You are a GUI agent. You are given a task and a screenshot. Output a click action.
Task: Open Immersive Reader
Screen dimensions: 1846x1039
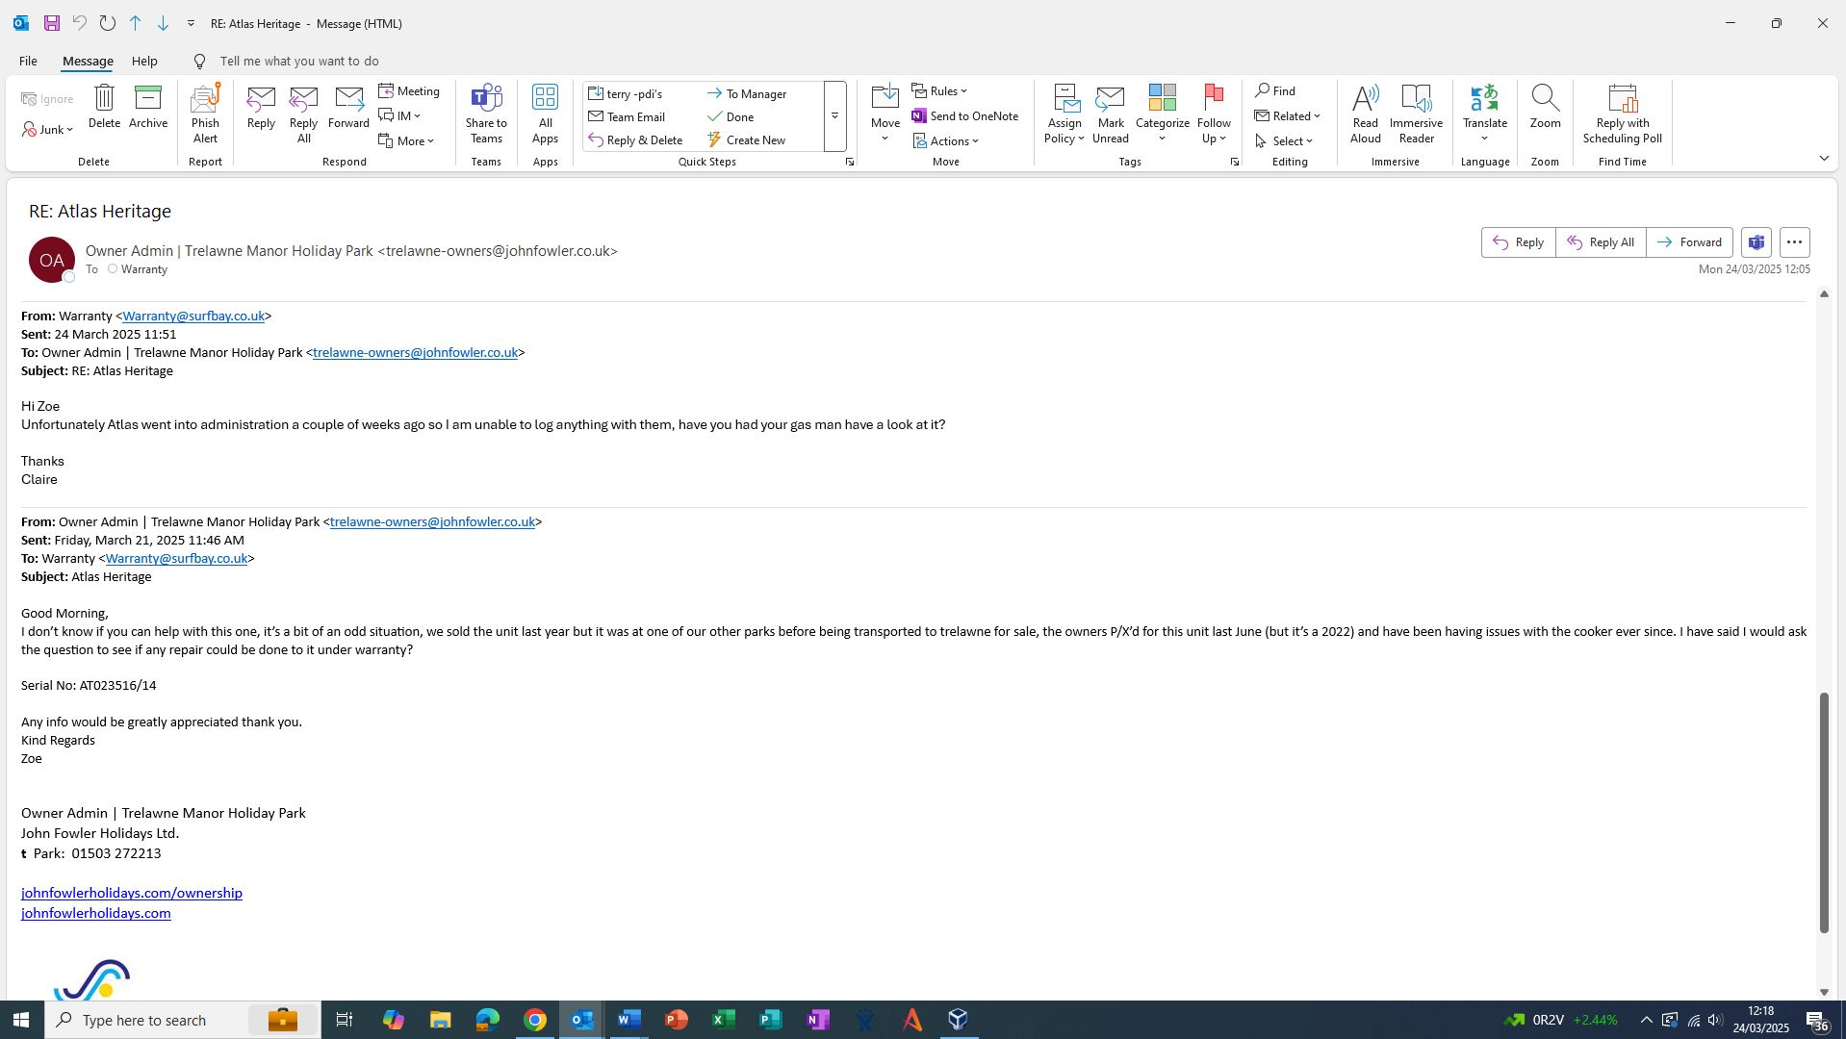[1416, 114]
